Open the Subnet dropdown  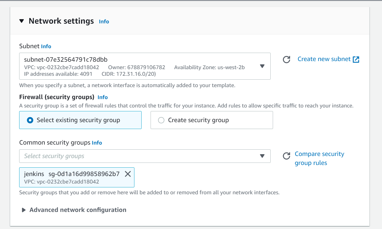pos(145,66)
